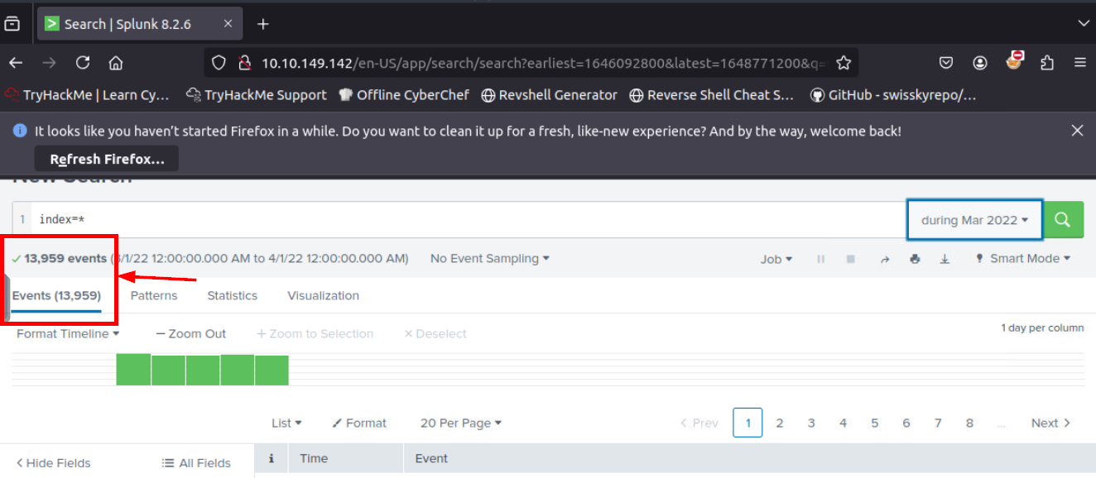Image resolution: width=1096 pixels, height=478 pixels.
Task: Go back with the browser back arrow
Action: click(16, 63)
